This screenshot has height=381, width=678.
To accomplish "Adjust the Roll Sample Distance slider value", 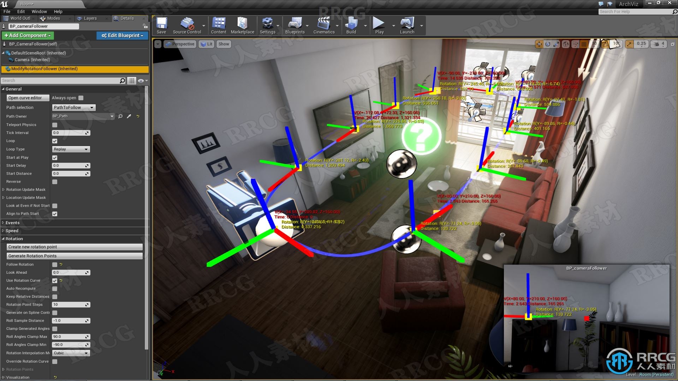I will point(70,321).
